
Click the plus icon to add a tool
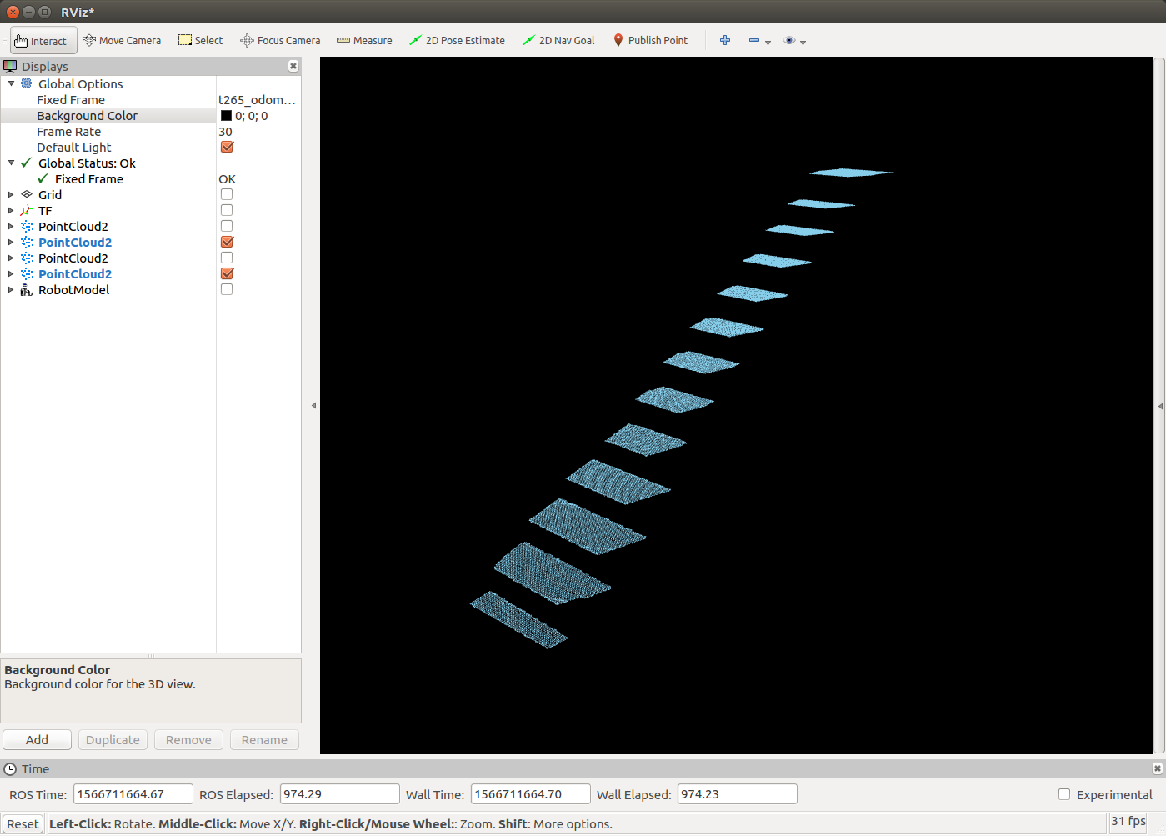pos(724,40)
